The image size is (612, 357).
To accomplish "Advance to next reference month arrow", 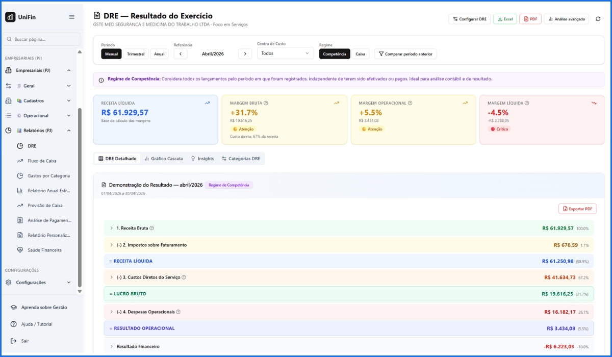I will 245,54.
